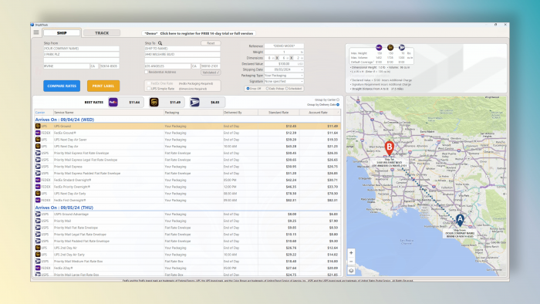The height and width of the screenshot is (304, 540).
Task: Click map marker A origin pin
Action: (x=460, y=220)
